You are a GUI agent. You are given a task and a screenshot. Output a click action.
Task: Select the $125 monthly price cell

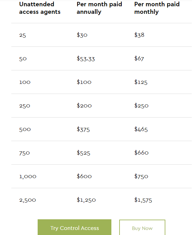(x=141, y=82)
